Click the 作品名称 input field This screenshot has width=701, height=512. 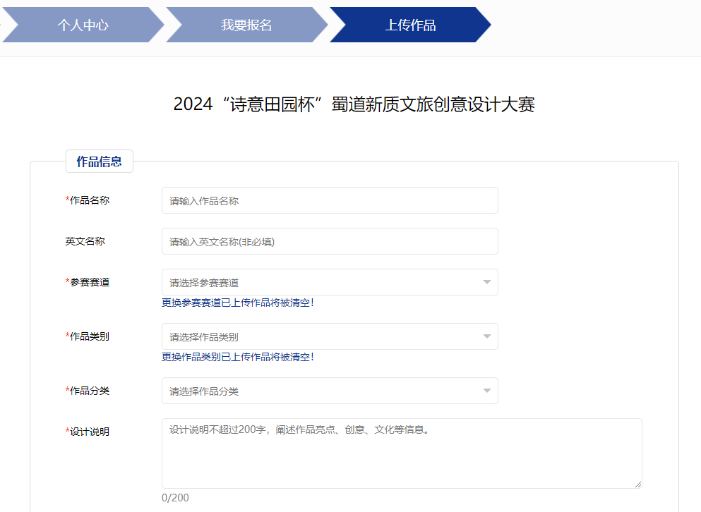(x=330, y=200)
